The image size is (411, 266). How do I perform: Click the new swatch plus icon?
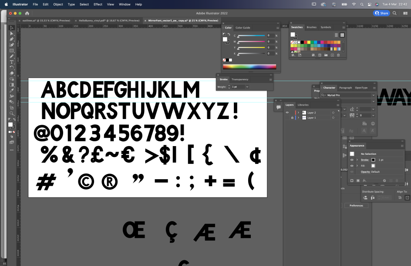pyautogui.click(x=332, y=55)
